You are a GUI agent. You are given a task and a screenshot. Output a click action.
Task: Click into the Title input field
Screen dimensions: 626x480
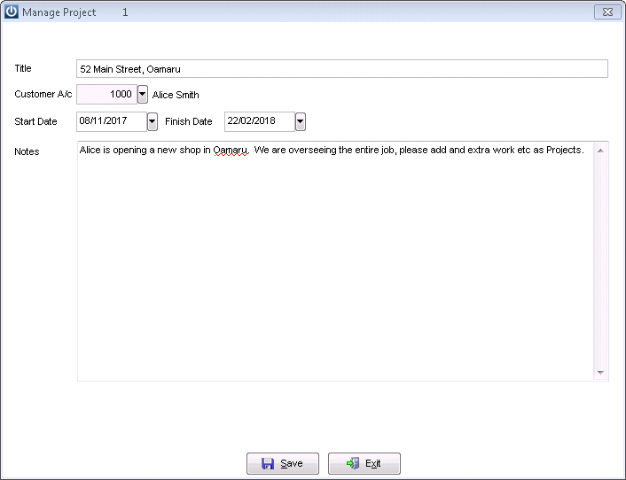coord(342,68)
